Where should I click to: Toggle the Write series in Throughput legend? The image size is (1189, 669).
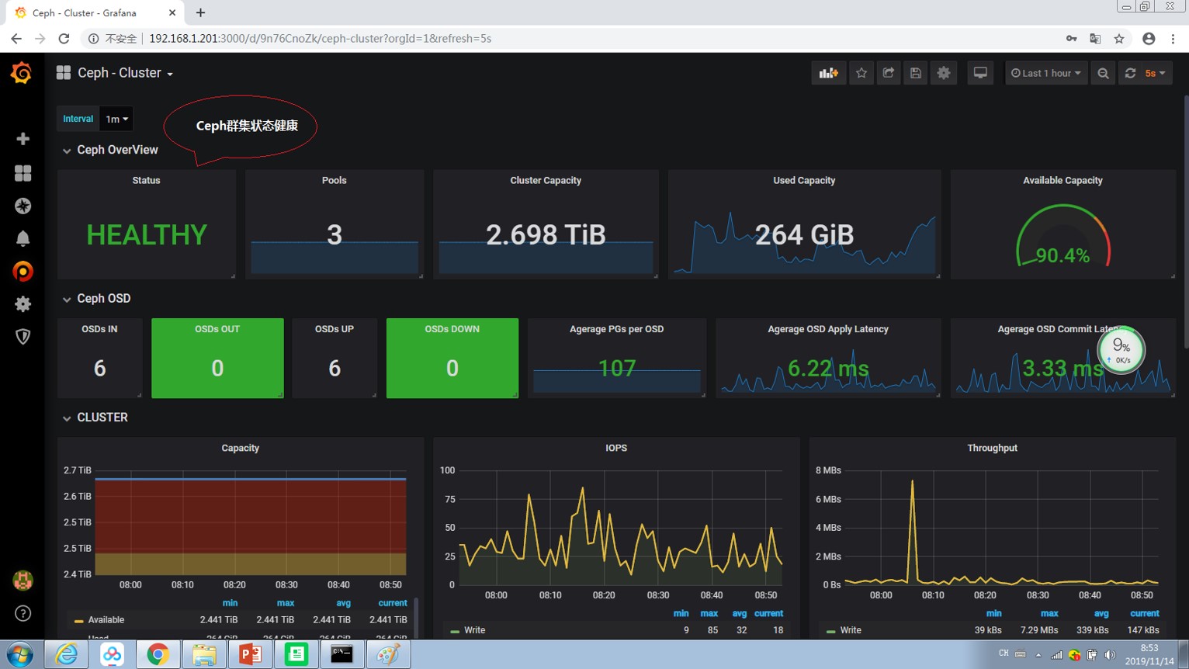[x=850, y=630]
